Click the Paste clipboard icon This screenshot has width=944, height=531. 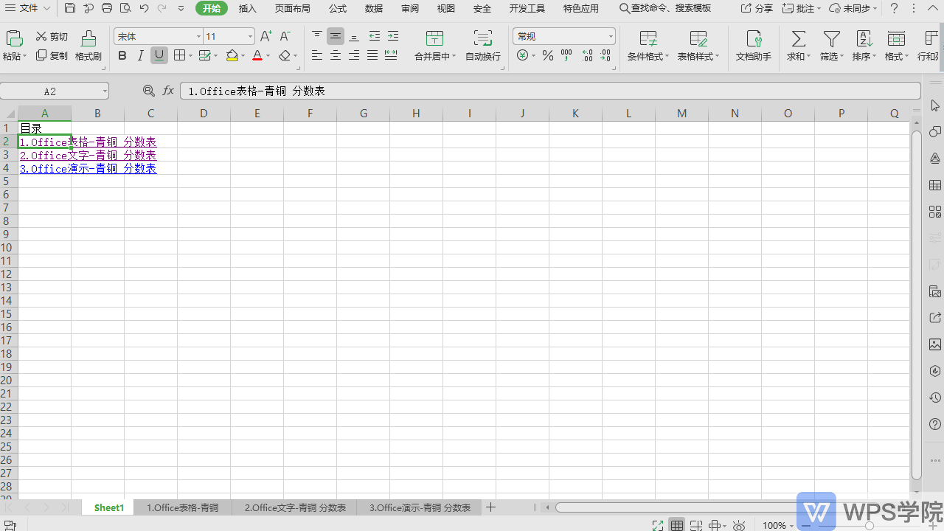[14, 39]
